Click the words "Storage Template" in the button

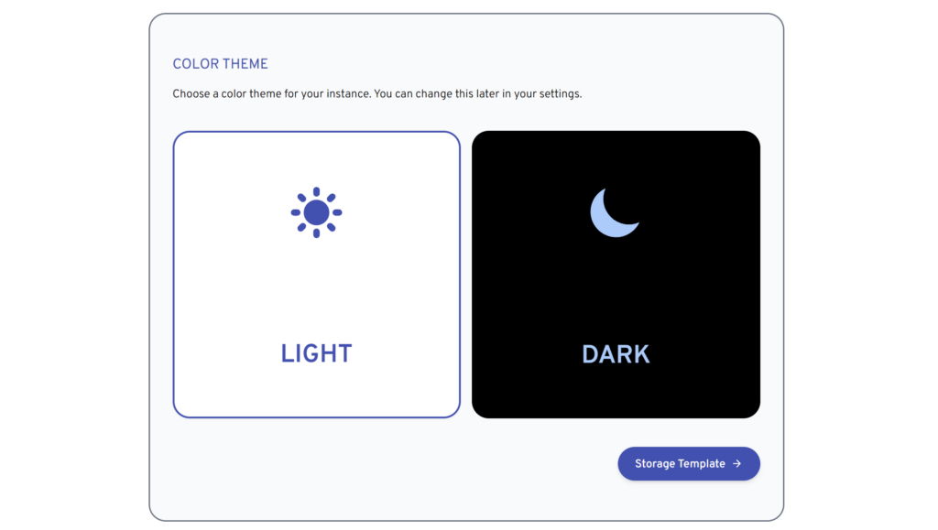(680, 464)
